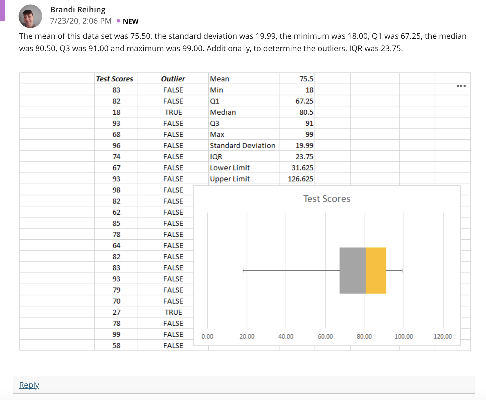Select the yellow box in boxplot
The image size is (486, 400).
coord(376,271)
